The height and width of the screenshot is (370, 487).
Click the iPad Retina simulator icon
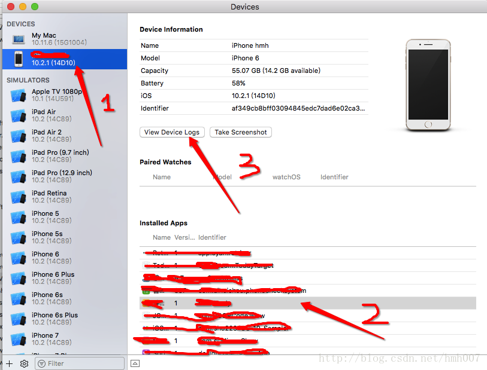point(19,197)
